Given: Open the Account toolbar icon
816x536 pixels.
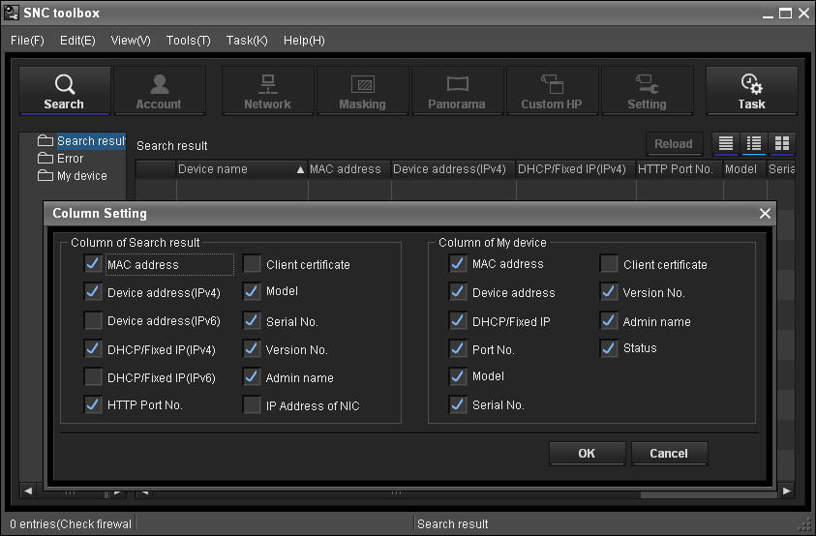Looking at the screenshot, I should point(159,91).
